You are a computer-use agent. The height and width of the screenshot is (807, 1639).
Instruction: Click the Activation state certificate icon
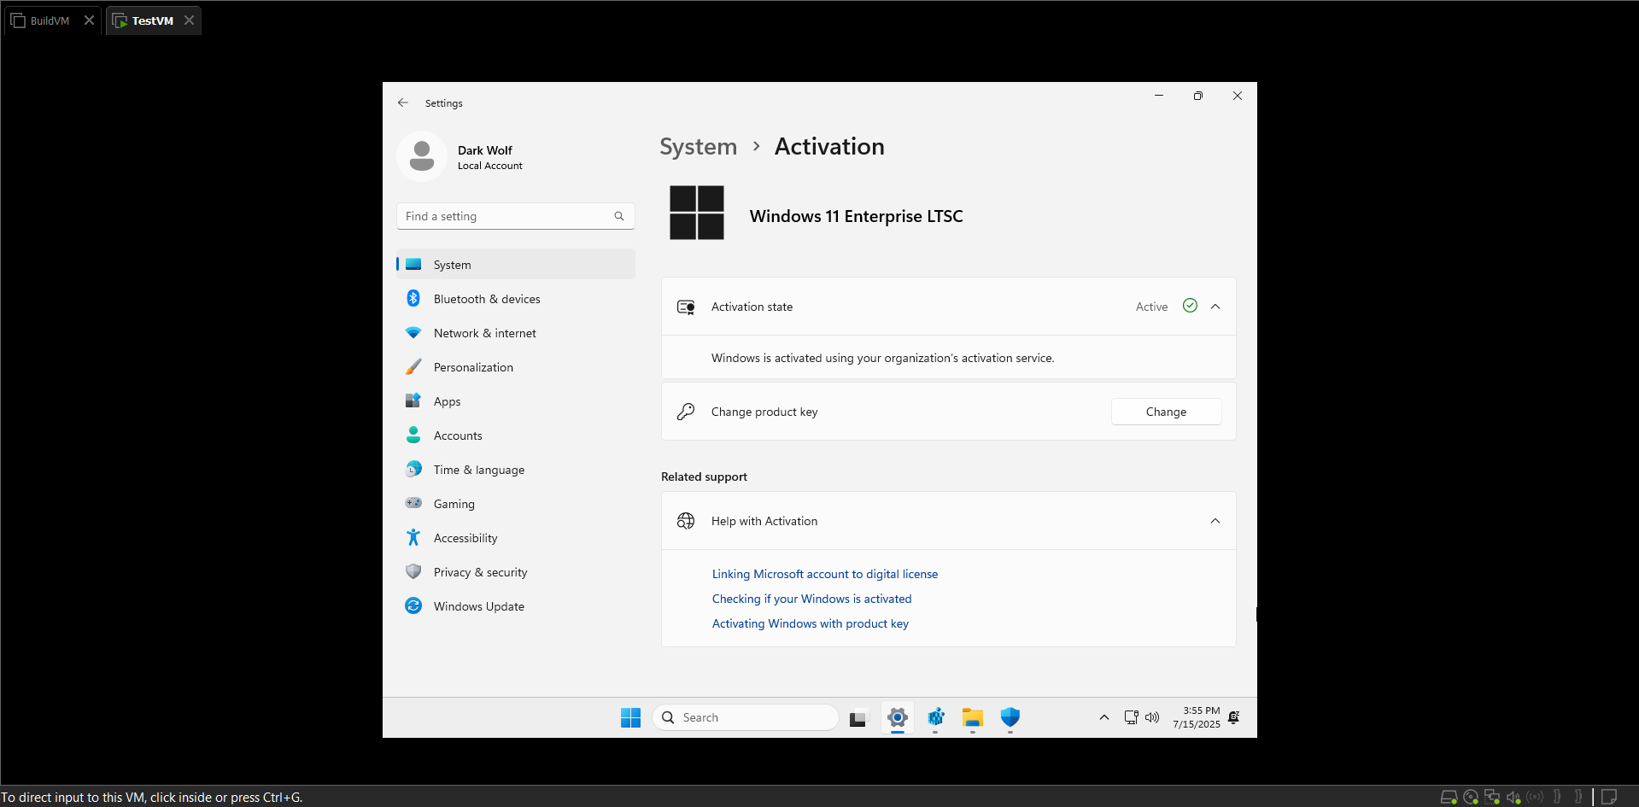[686, 307]
